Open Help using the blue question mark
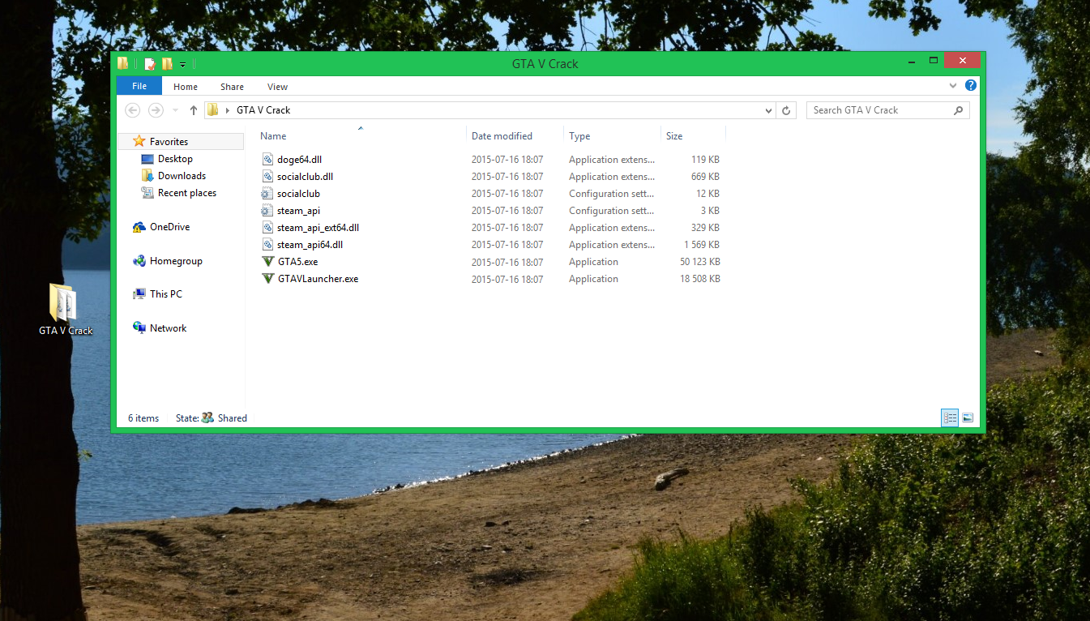Image resolution: width=1090 pixels, height=621 pixels. [x=970, y=85]
